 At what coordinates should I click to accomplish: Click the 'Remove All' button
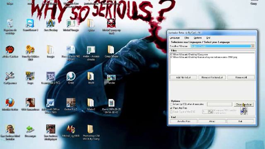click(241, 77)
